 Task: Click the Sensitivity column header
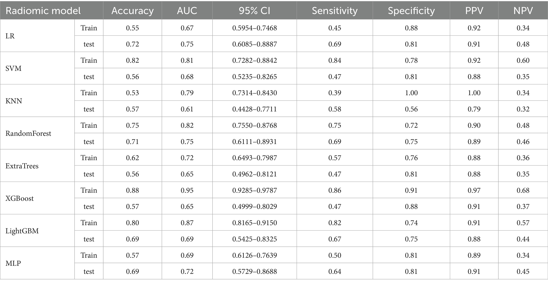pyautogui.click(x=335, y=11)
